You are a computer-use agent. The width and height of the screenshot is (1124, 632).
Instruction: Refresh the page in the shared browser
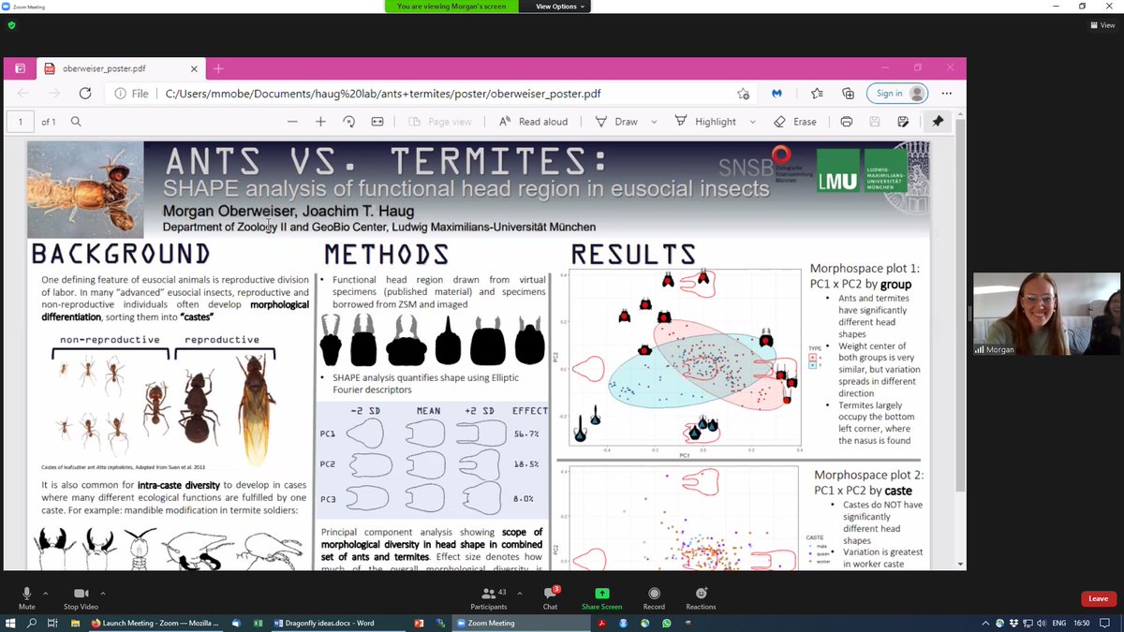84,94
